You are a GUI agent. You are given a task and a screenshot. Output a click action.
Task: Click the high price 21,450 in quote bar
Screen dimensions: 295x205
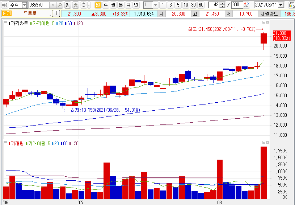coord(212,14)
